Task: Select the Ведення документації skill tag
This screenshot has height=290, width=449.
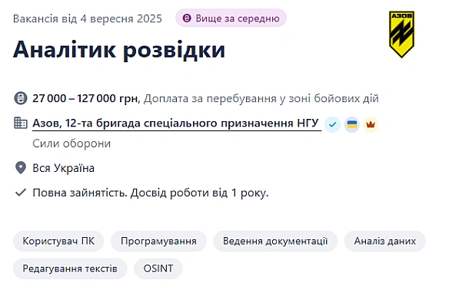Action: [x=275, y=241]
